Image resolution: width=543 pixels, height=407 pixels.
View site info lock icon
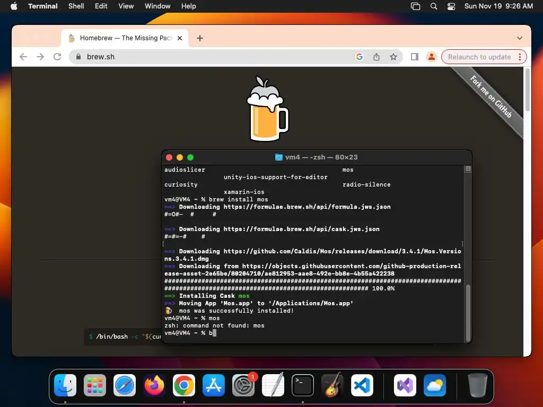pos(78,57)
